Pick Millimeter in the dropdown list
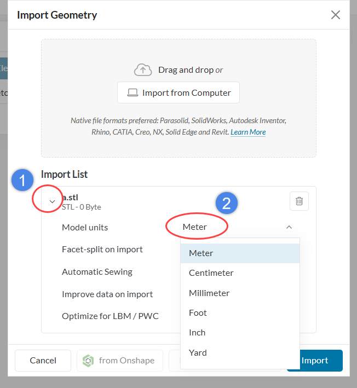The height and width of the screenshot is (388, 357). click(x=209, y=293)
